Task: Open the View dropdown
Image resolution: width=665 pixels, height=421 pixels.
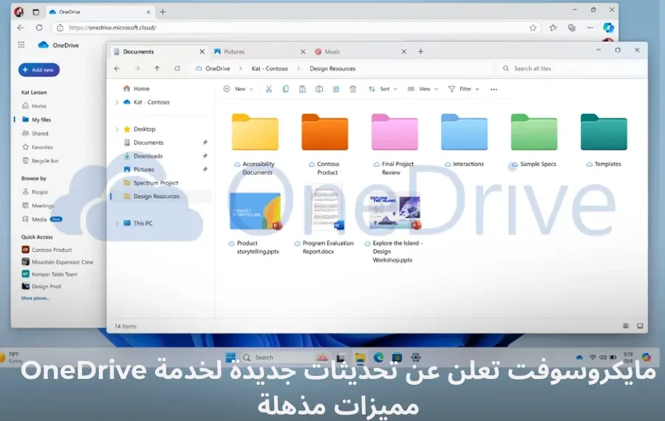Action: 423,89
